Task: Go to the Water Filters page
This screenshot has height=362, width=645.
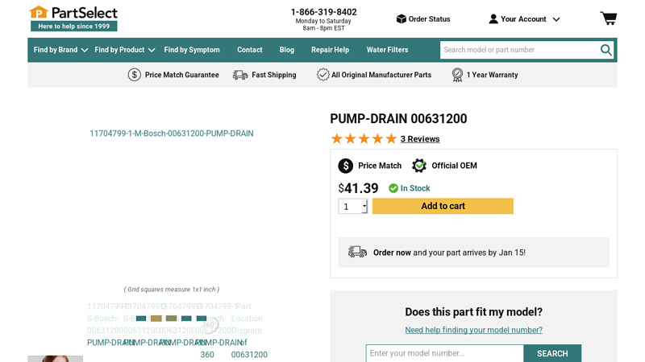Action: click(x=387, y=50)
